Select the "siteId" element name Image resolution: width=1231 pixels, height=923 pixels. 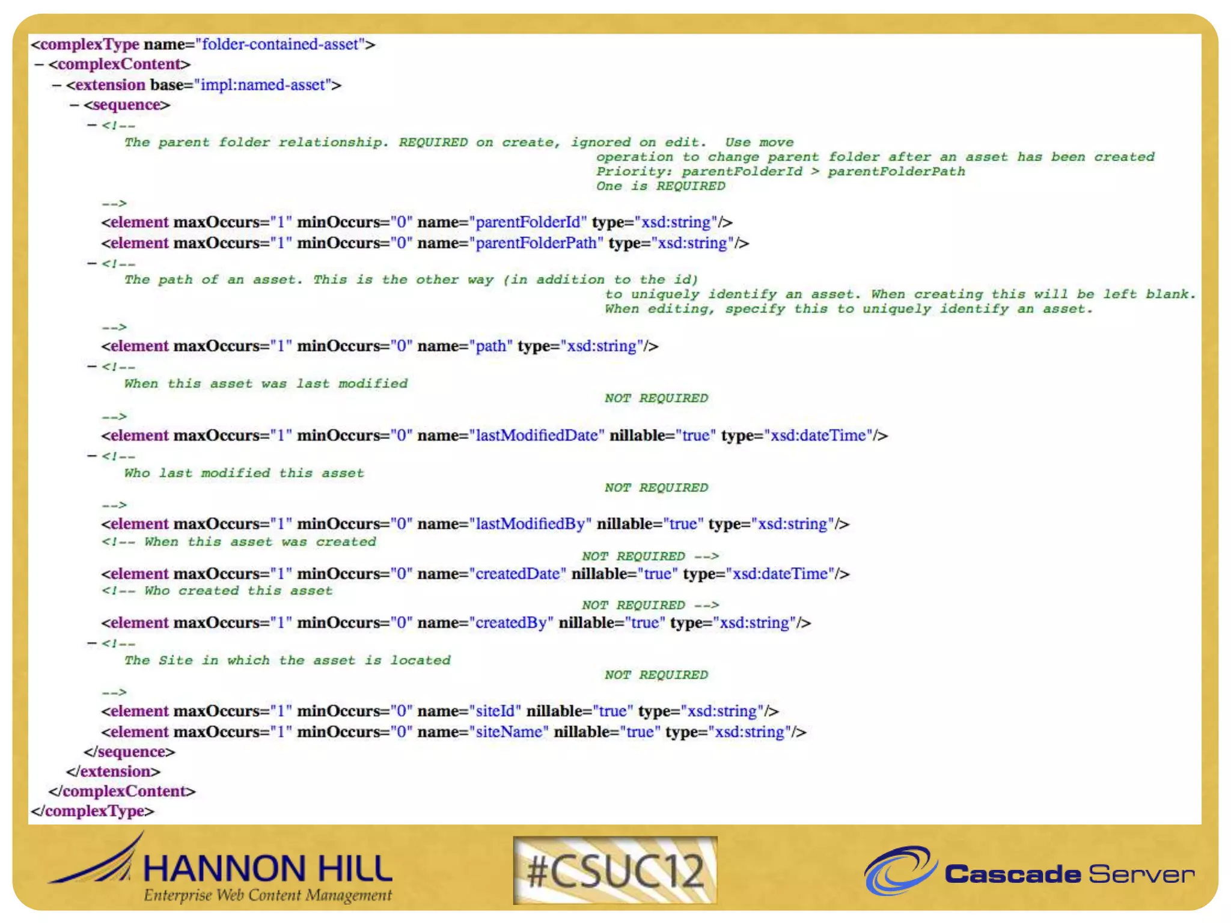coord(495,711)
